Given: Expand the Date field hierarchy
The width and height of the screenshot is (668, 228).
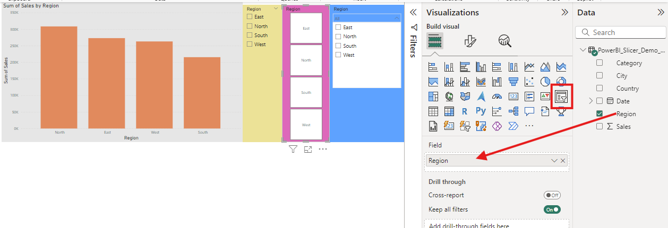Looking at the screenshot, I should [x=590, y=101].
